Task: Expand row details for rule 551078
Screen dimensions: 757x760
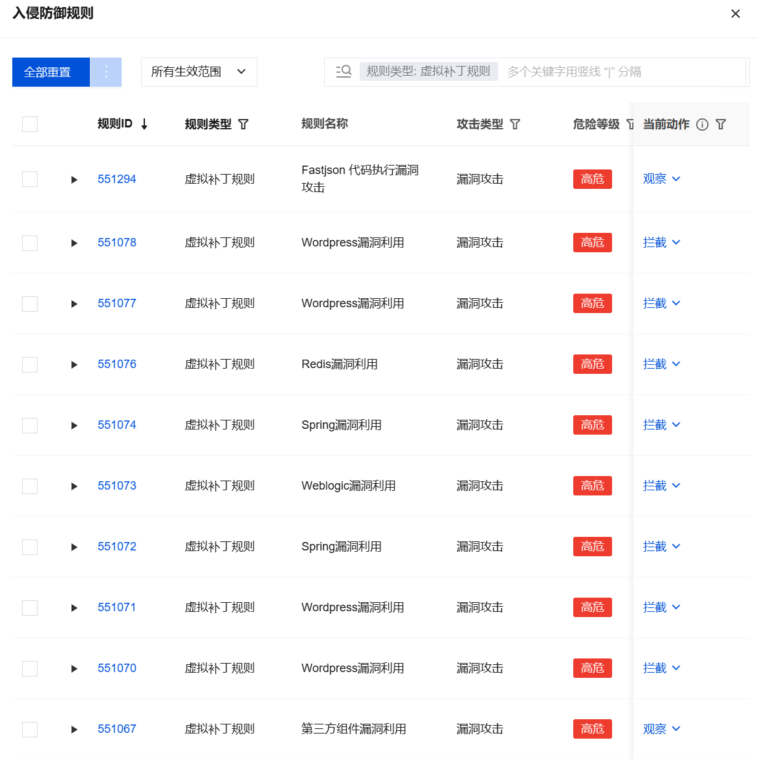Action: point(74,243)
